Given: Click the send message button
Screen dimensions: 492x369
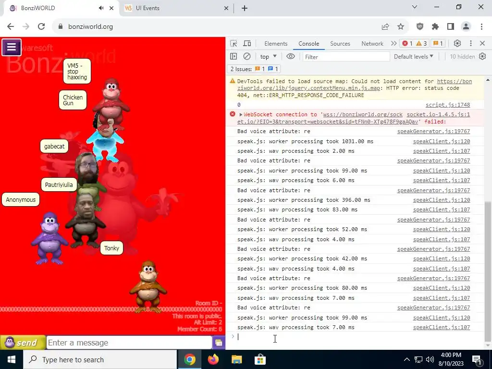Looking at the screenshot, I should pyautogui.click(x=23, y=343).
